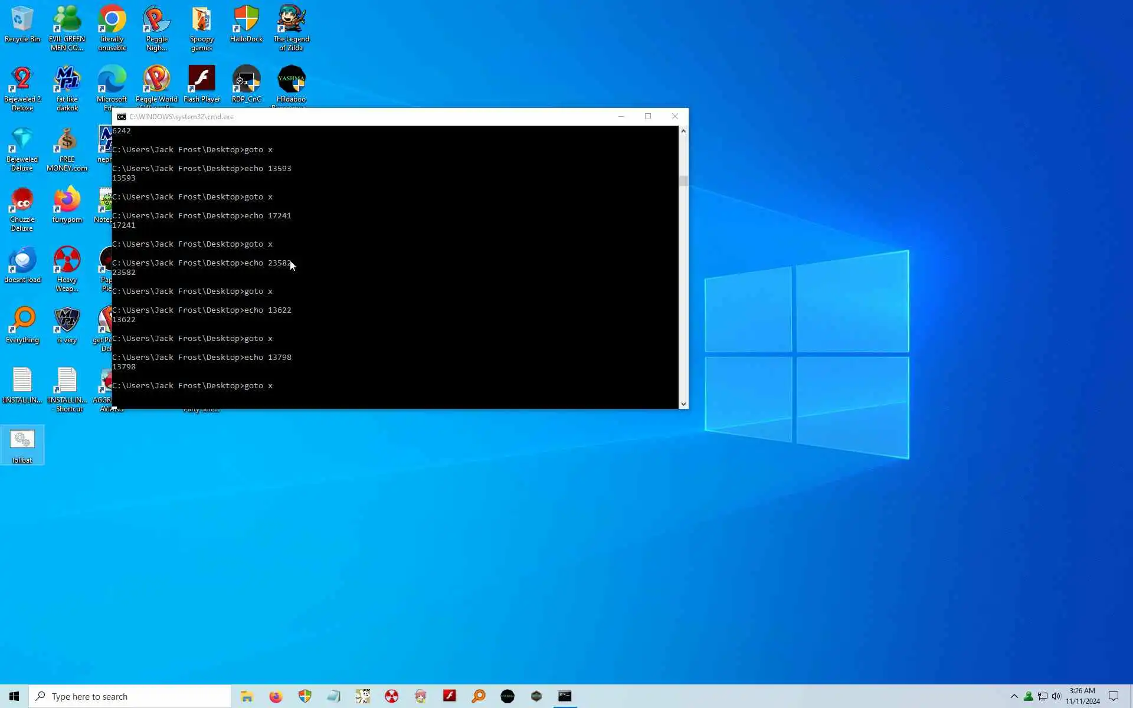Viewport: 1133px width, 708px height.
Task: Open the Peggle World desktop shortcut
Action: (156, 83)
